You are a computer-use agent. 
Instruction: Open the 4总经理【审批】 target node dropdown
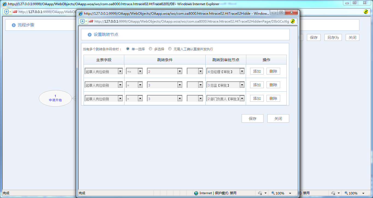pyautogui.click(x=242, y=71)
